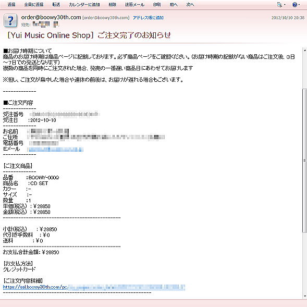Click the アドレス帳に追加 link

click(x=148, y=18)
